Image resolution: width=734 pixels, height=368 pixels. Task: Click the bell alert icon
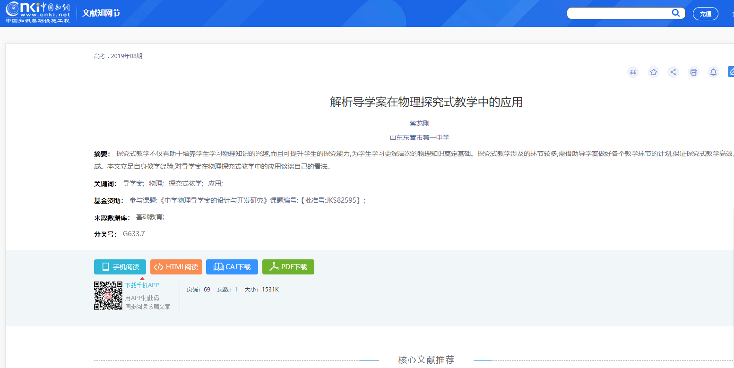[713, 72]
